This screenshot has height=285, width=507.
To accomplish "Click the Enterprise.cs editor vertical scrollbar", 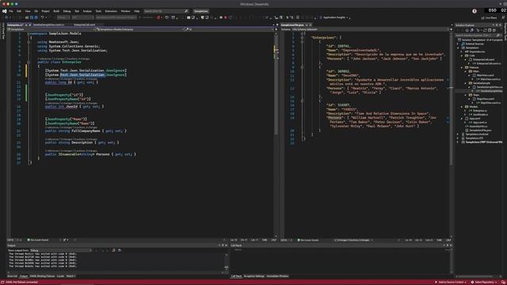I will tap(276, 134).
